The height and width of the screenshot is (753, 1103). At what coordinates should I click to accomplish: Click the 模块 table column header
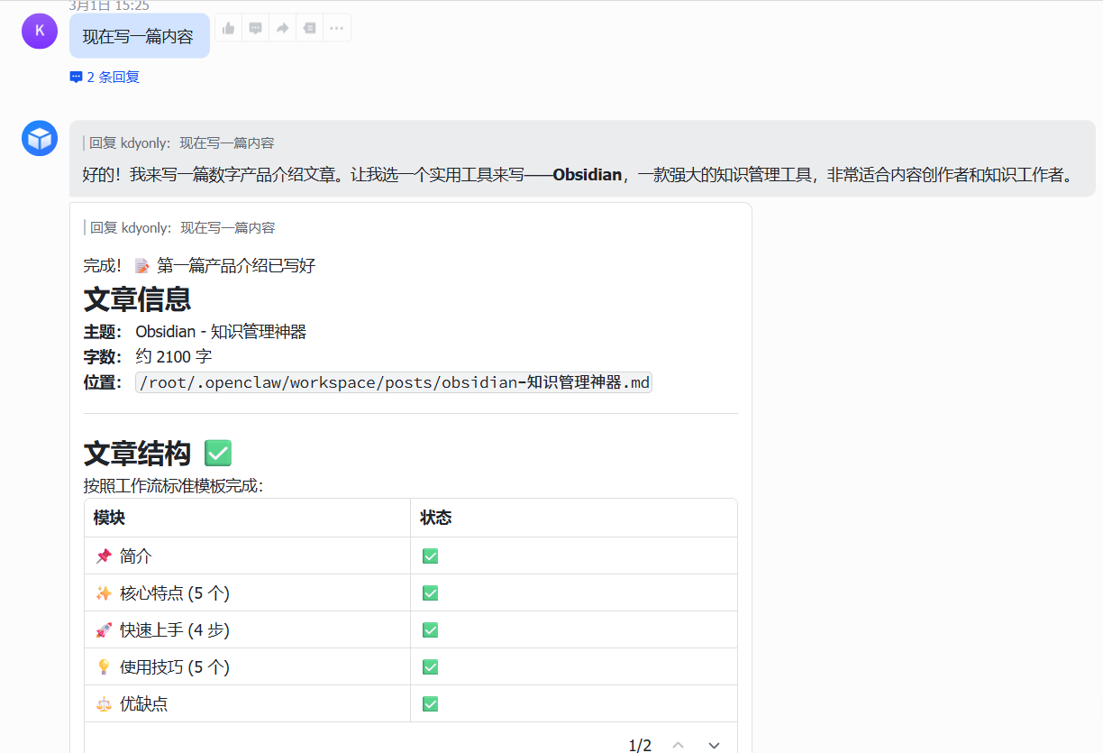tap(109, 518)
